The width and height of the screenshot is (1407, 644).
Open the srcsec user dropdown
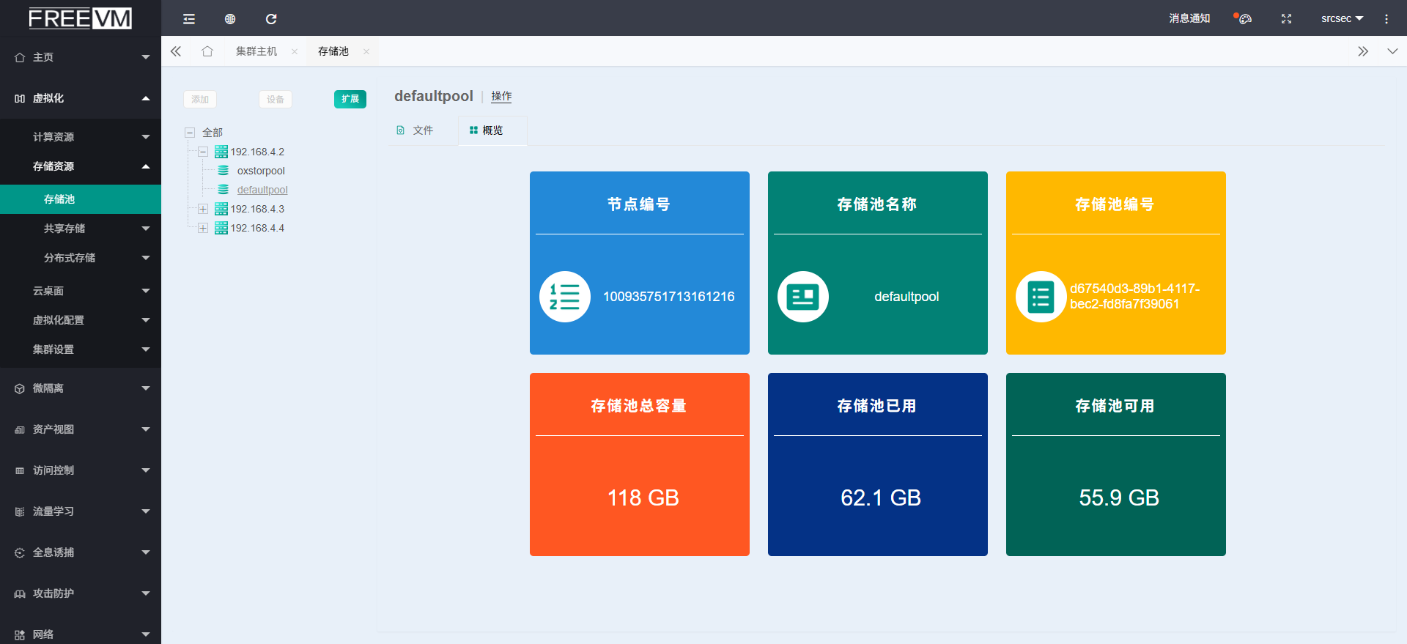1341,19
